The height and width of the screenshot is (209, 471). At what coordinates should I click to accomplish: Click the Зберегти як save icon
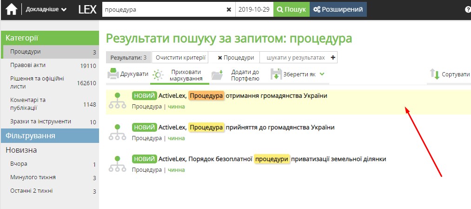coord(276,74)
